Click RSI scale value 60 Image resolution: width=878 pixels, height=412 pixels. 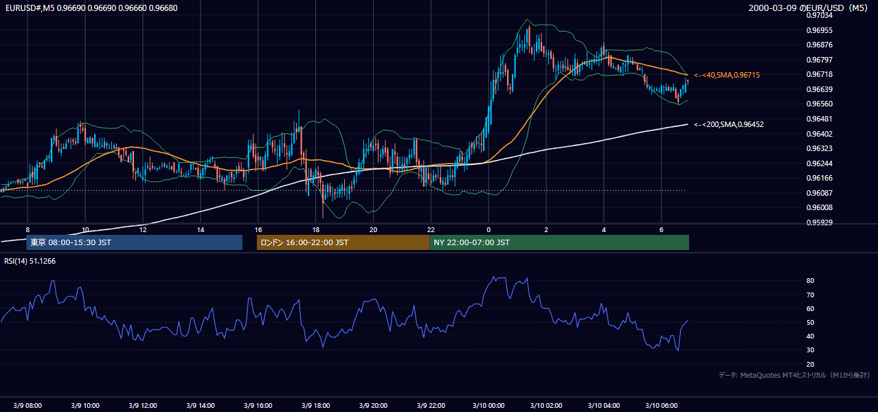(810, 308)
